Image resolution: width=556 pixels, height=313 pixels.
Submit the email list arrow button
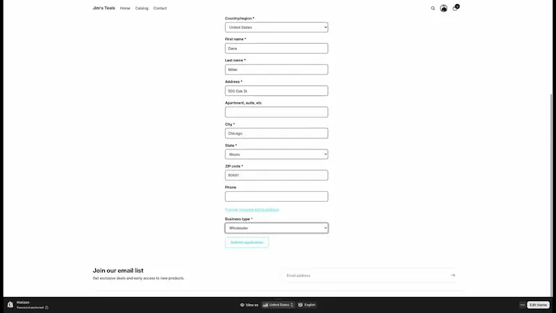(452, 275)
